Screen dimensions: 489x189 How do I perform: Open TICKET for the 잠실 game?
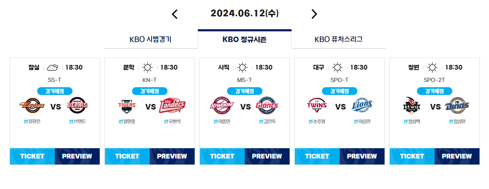coord(32,156)
